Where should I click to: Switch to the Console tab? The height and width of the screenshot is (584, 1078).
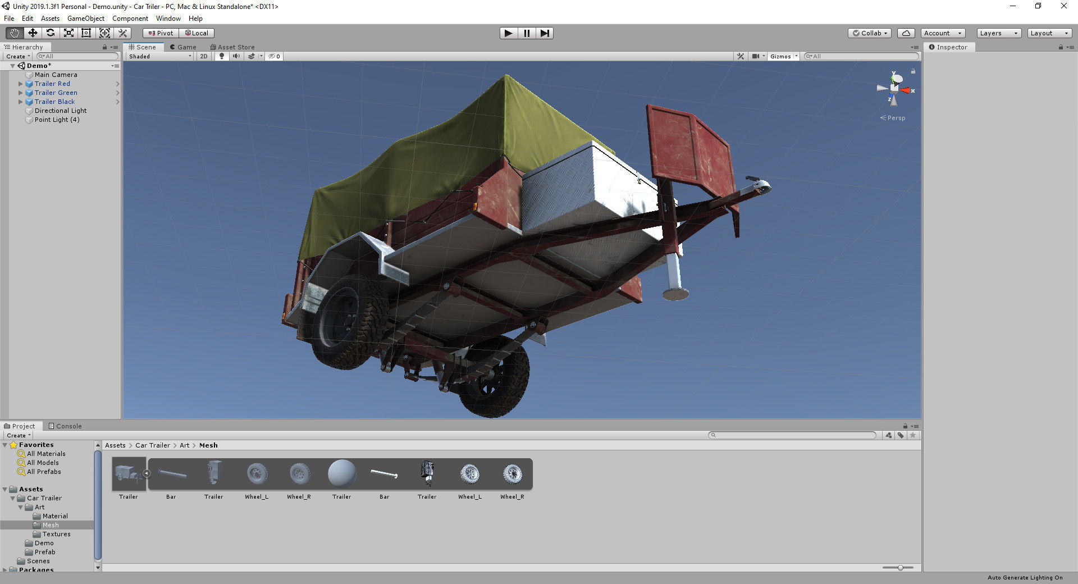[x=65, y=426]
